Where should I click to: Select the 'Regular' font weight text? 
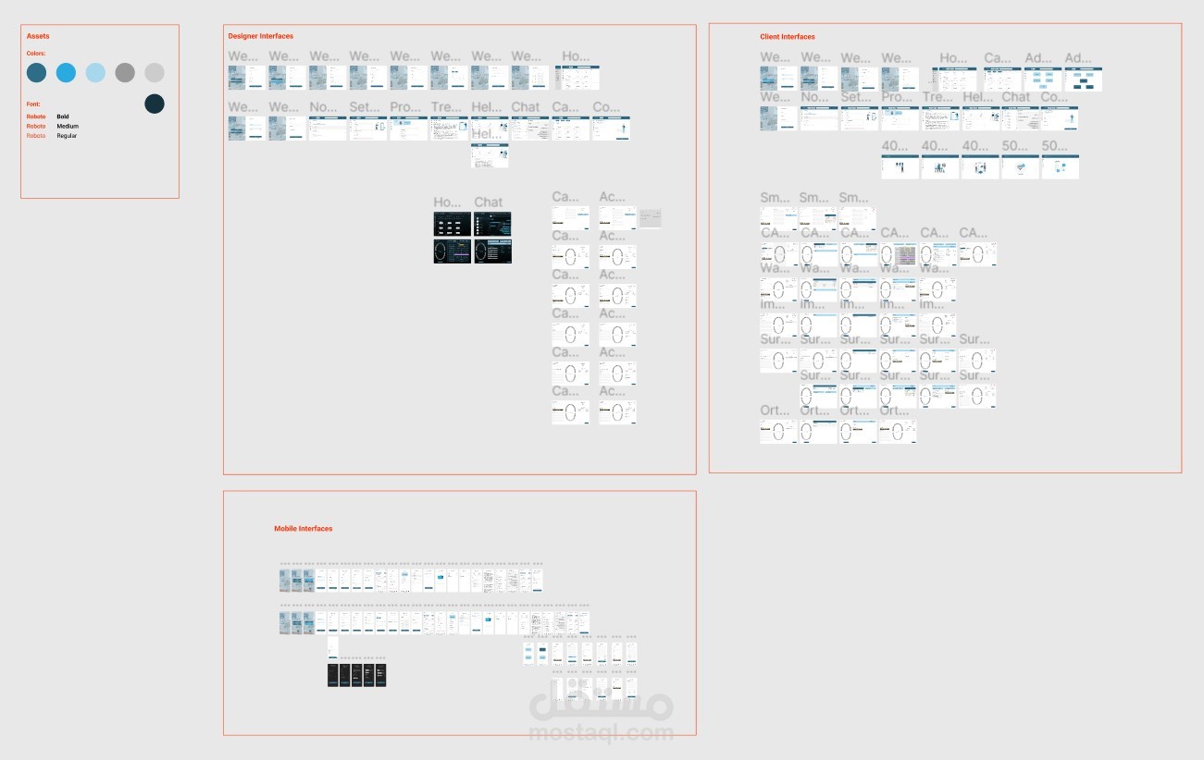[x=67, y=136]
